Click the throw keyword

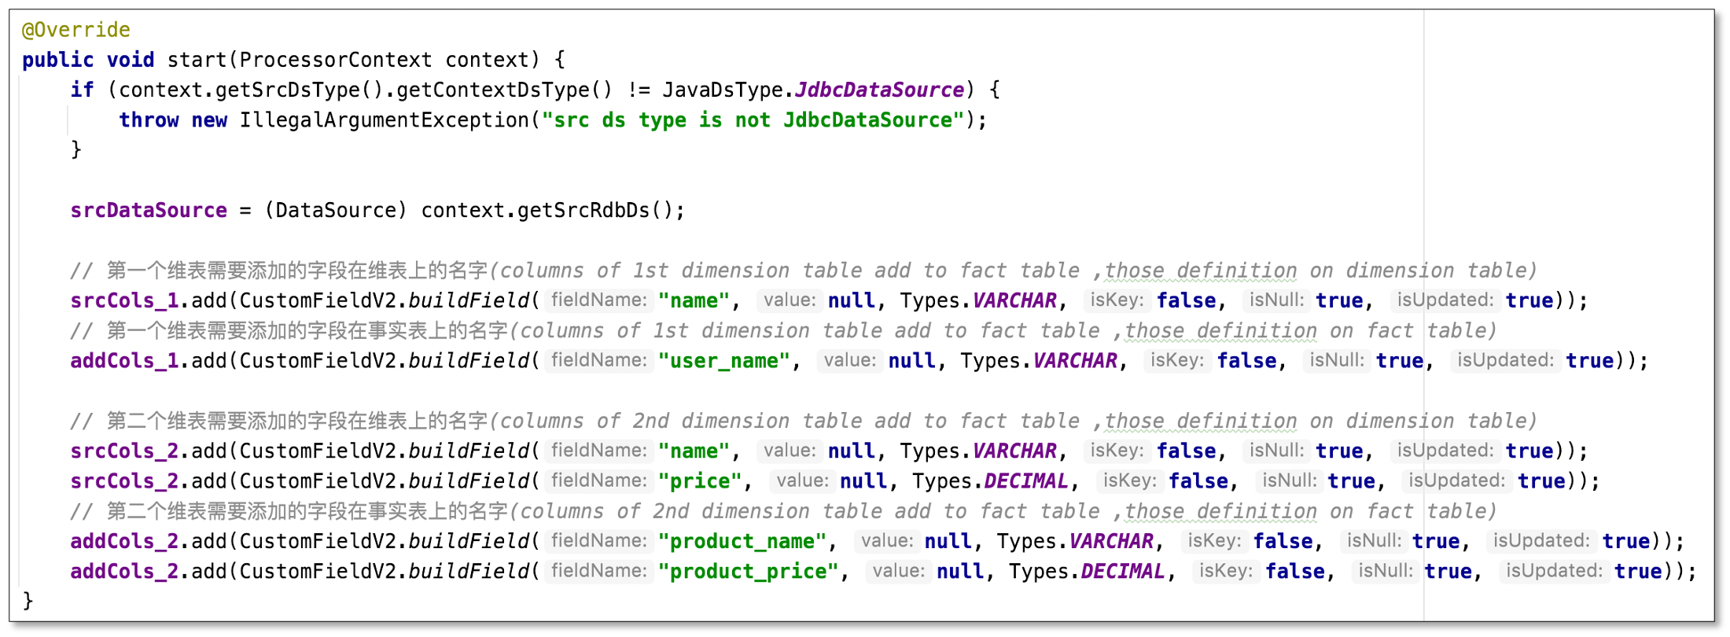149,120
